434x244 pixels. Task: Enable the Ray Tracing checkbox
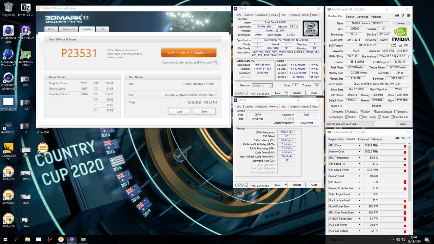coord(361,117)
